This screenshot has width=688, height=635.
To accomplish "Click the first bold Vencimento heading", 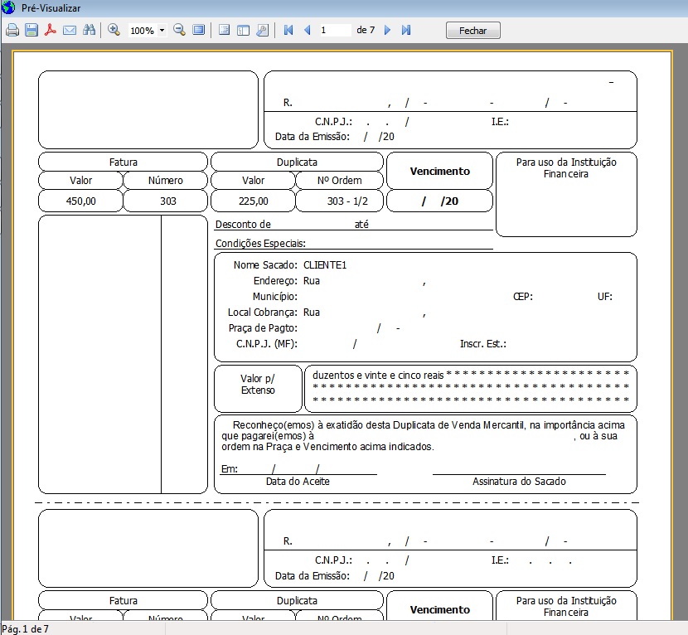I will (439, 171).
